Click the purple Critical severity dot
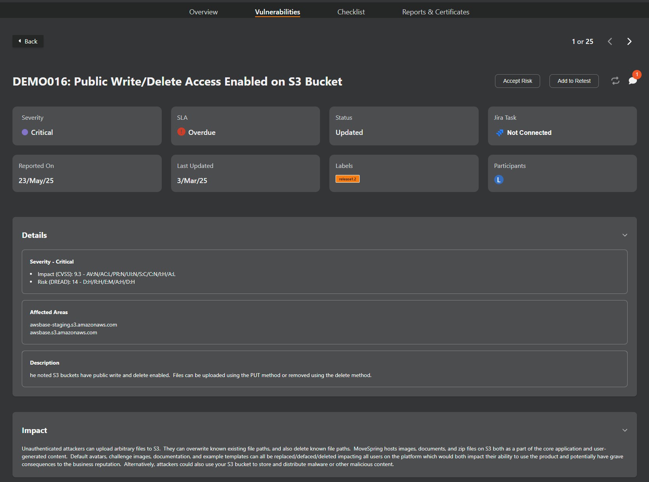The width and height of the screenshot is (649, 482). point(25,133)
